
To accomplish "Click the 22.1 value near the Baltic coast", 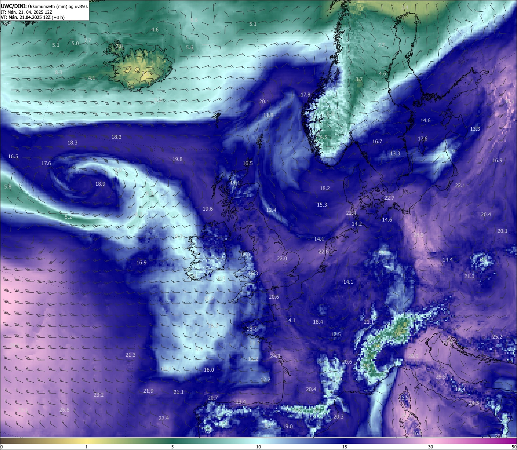I will [460, 186].
